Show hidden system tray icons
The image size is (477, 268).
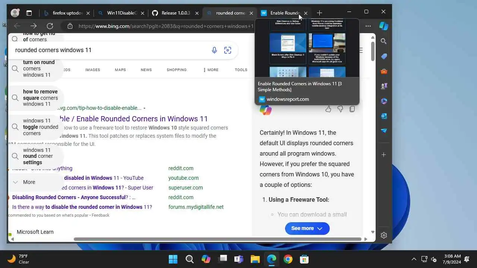[414, 259]
